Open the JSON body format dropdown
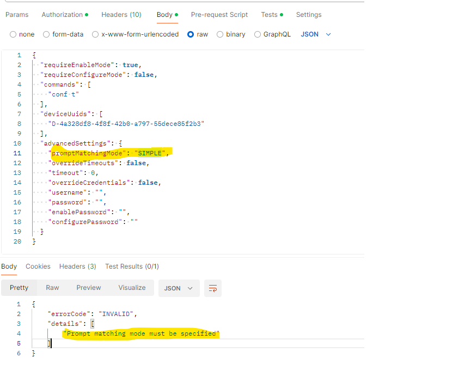This screenshot has height=370, width=471. click(x=316, y=34)
